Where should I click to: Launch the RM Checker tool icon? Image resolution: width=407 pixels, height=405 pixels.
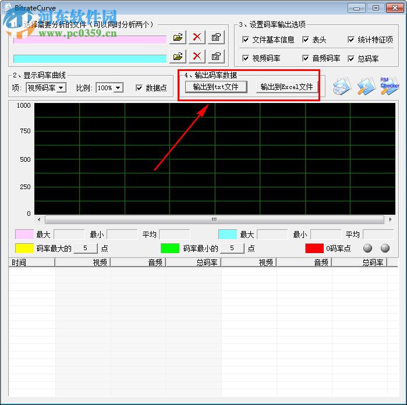click(x=390, y=86)
